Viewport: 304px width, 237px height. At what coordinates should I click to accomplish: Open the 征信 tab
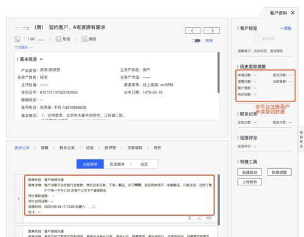click(89, 148)
